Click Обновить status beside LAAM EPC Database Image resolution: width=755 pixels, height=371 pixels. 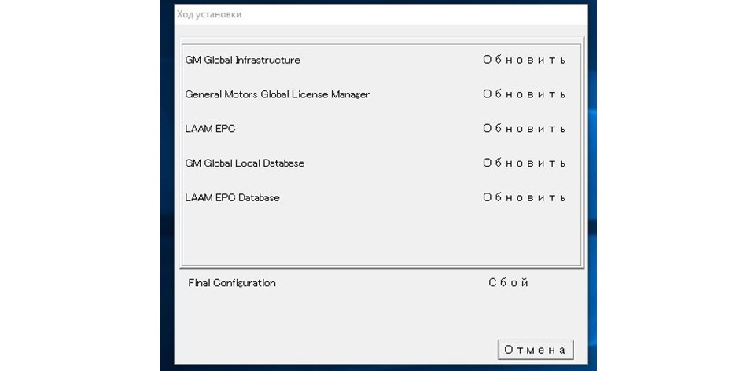tap(525, 198)
